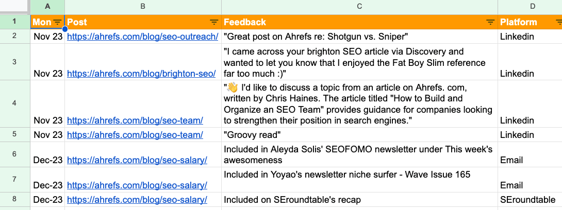This screenshot has height=210, width=562.
Task: Select the SEOFOMO newsletter feedback cell
Action: point(359,154)
